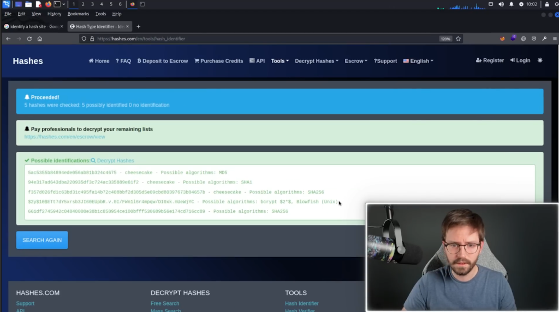
Task: Open footer Hash Identifier link
Action: [301, 303]
